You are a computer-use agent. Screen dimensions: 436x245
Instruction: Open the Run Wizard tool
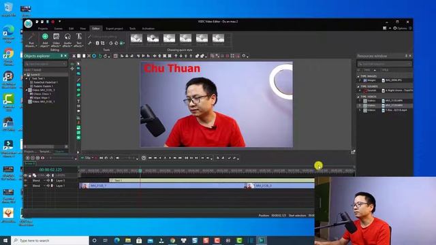coord(31,40)
